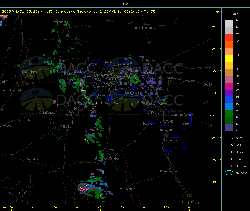
Task: Click the 'C_Española' map label
Action: (x=120, y=64)
